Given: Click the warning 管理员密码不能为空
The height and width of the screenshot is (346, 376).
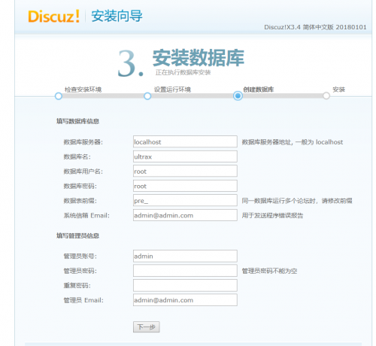Looking at the screenshot, I should point(269,271).
